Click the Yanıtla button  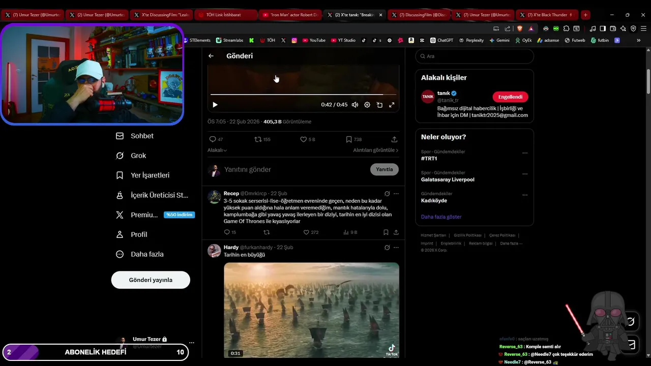[x=384, y=170]
